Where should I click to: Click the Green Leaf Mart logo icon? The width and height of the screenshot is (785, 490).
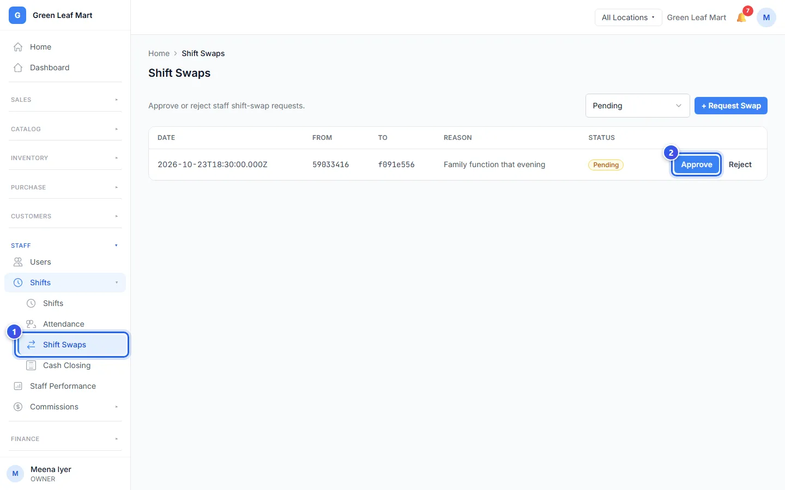[x=17, y=15]
